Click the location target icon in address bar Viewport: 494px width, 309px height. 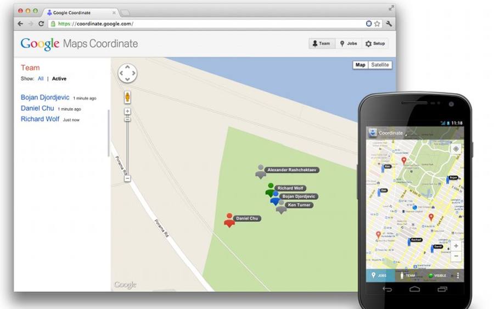[369, 24]
